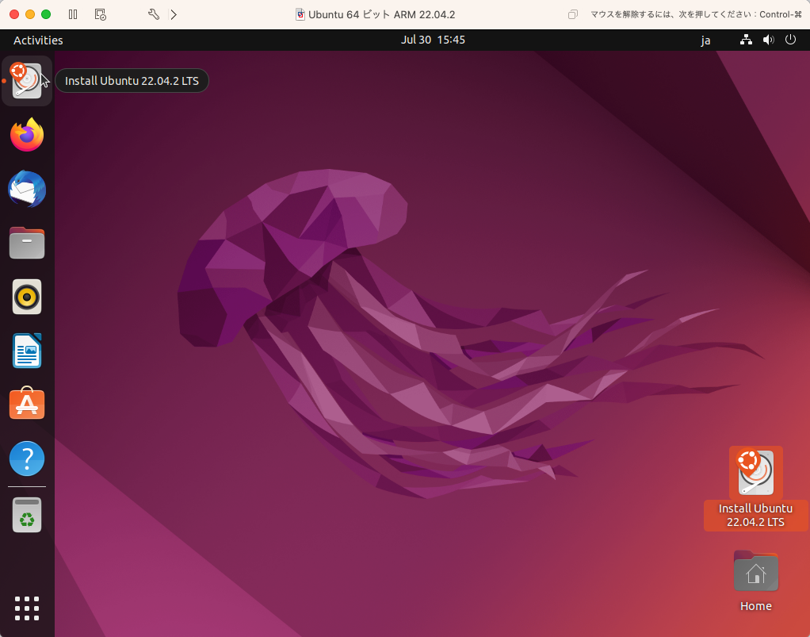Open Ubuntu Software store
Image resolution: width=810 pixels, height=637 pixels.
tap(27, 403)
